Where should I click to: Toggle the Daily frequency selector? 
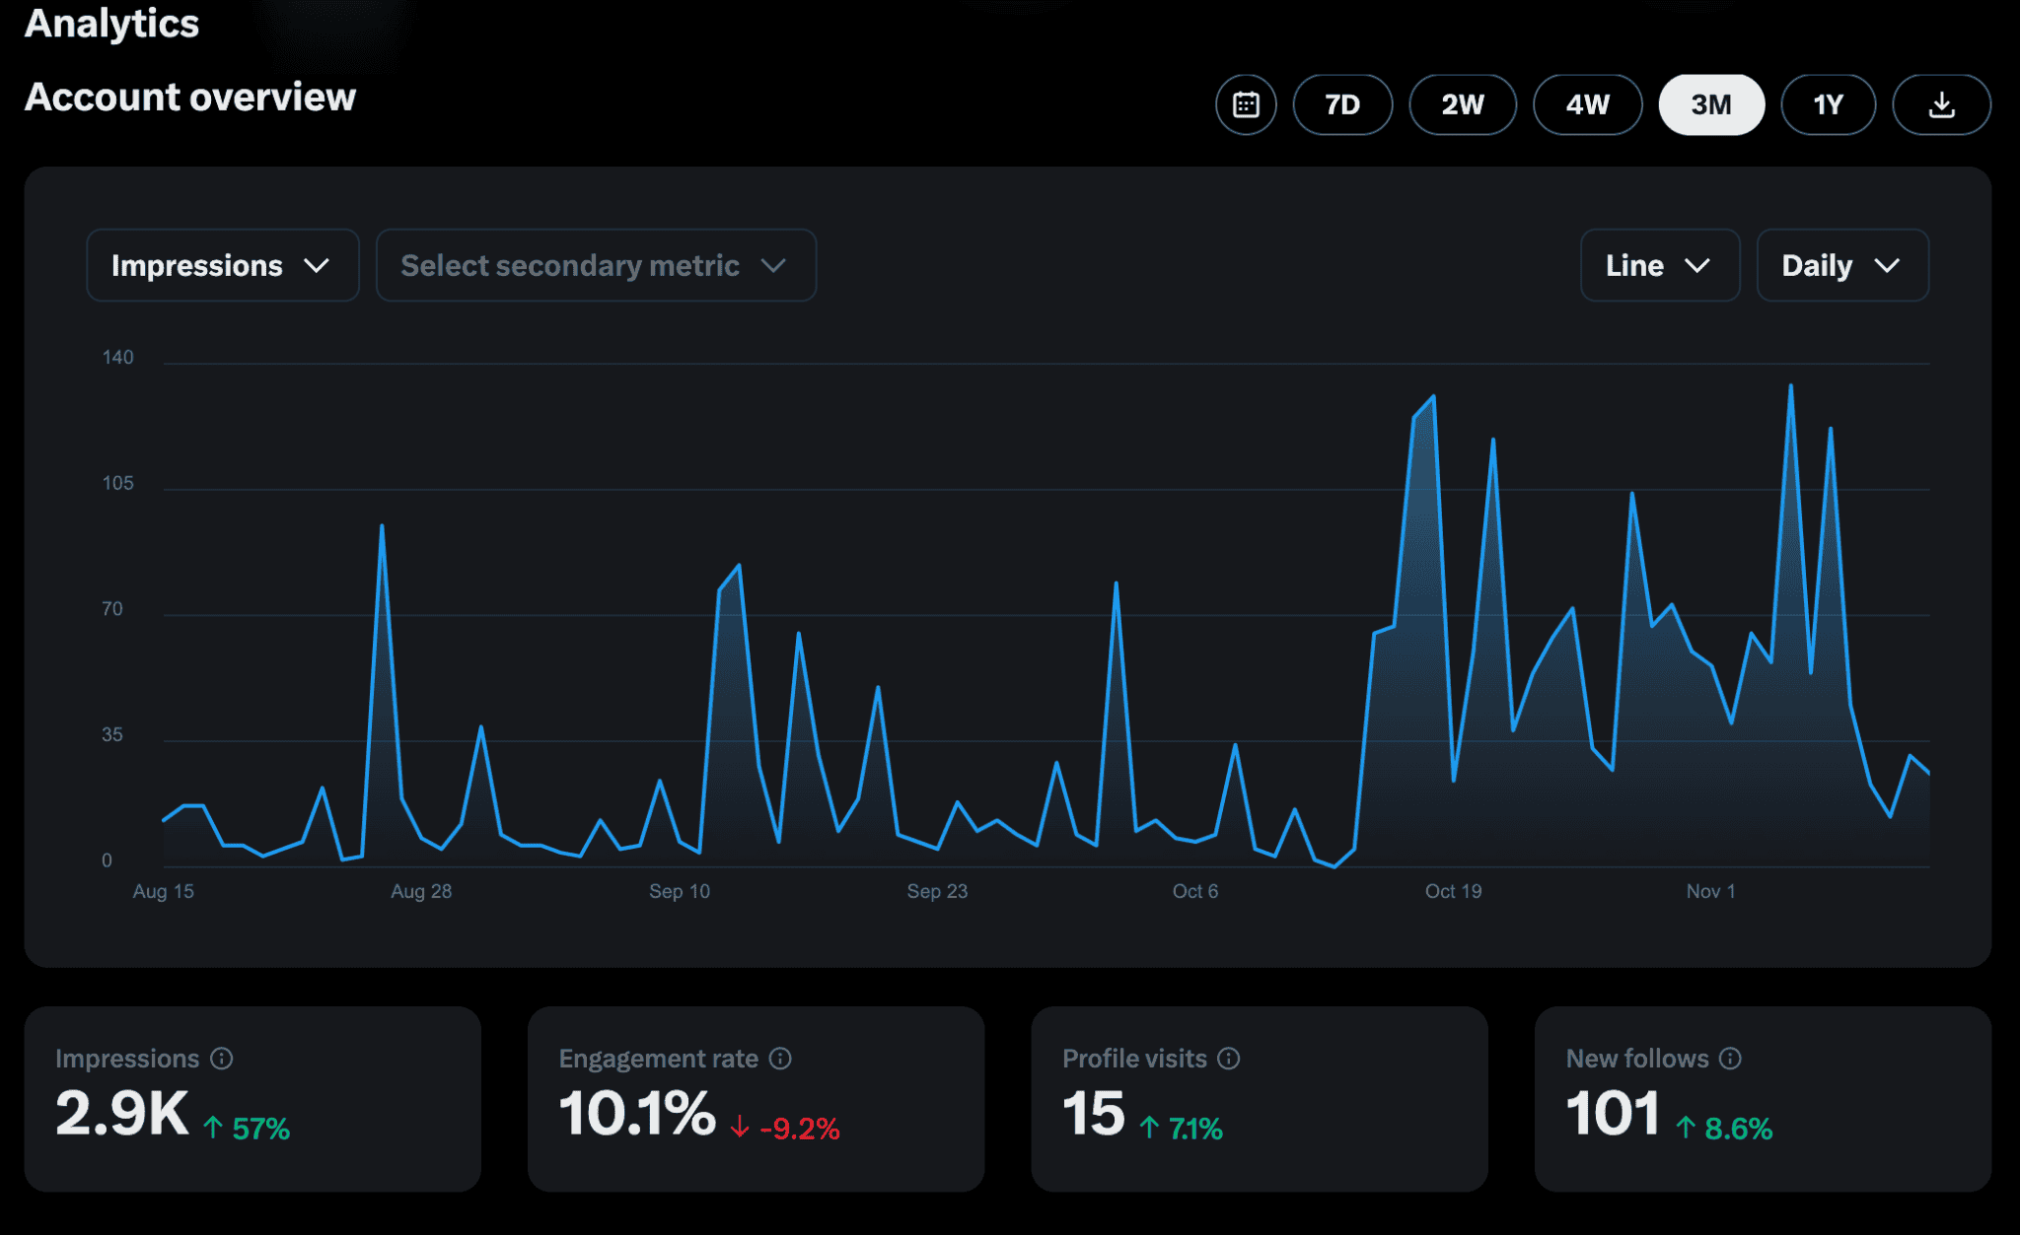point(1840,264)
